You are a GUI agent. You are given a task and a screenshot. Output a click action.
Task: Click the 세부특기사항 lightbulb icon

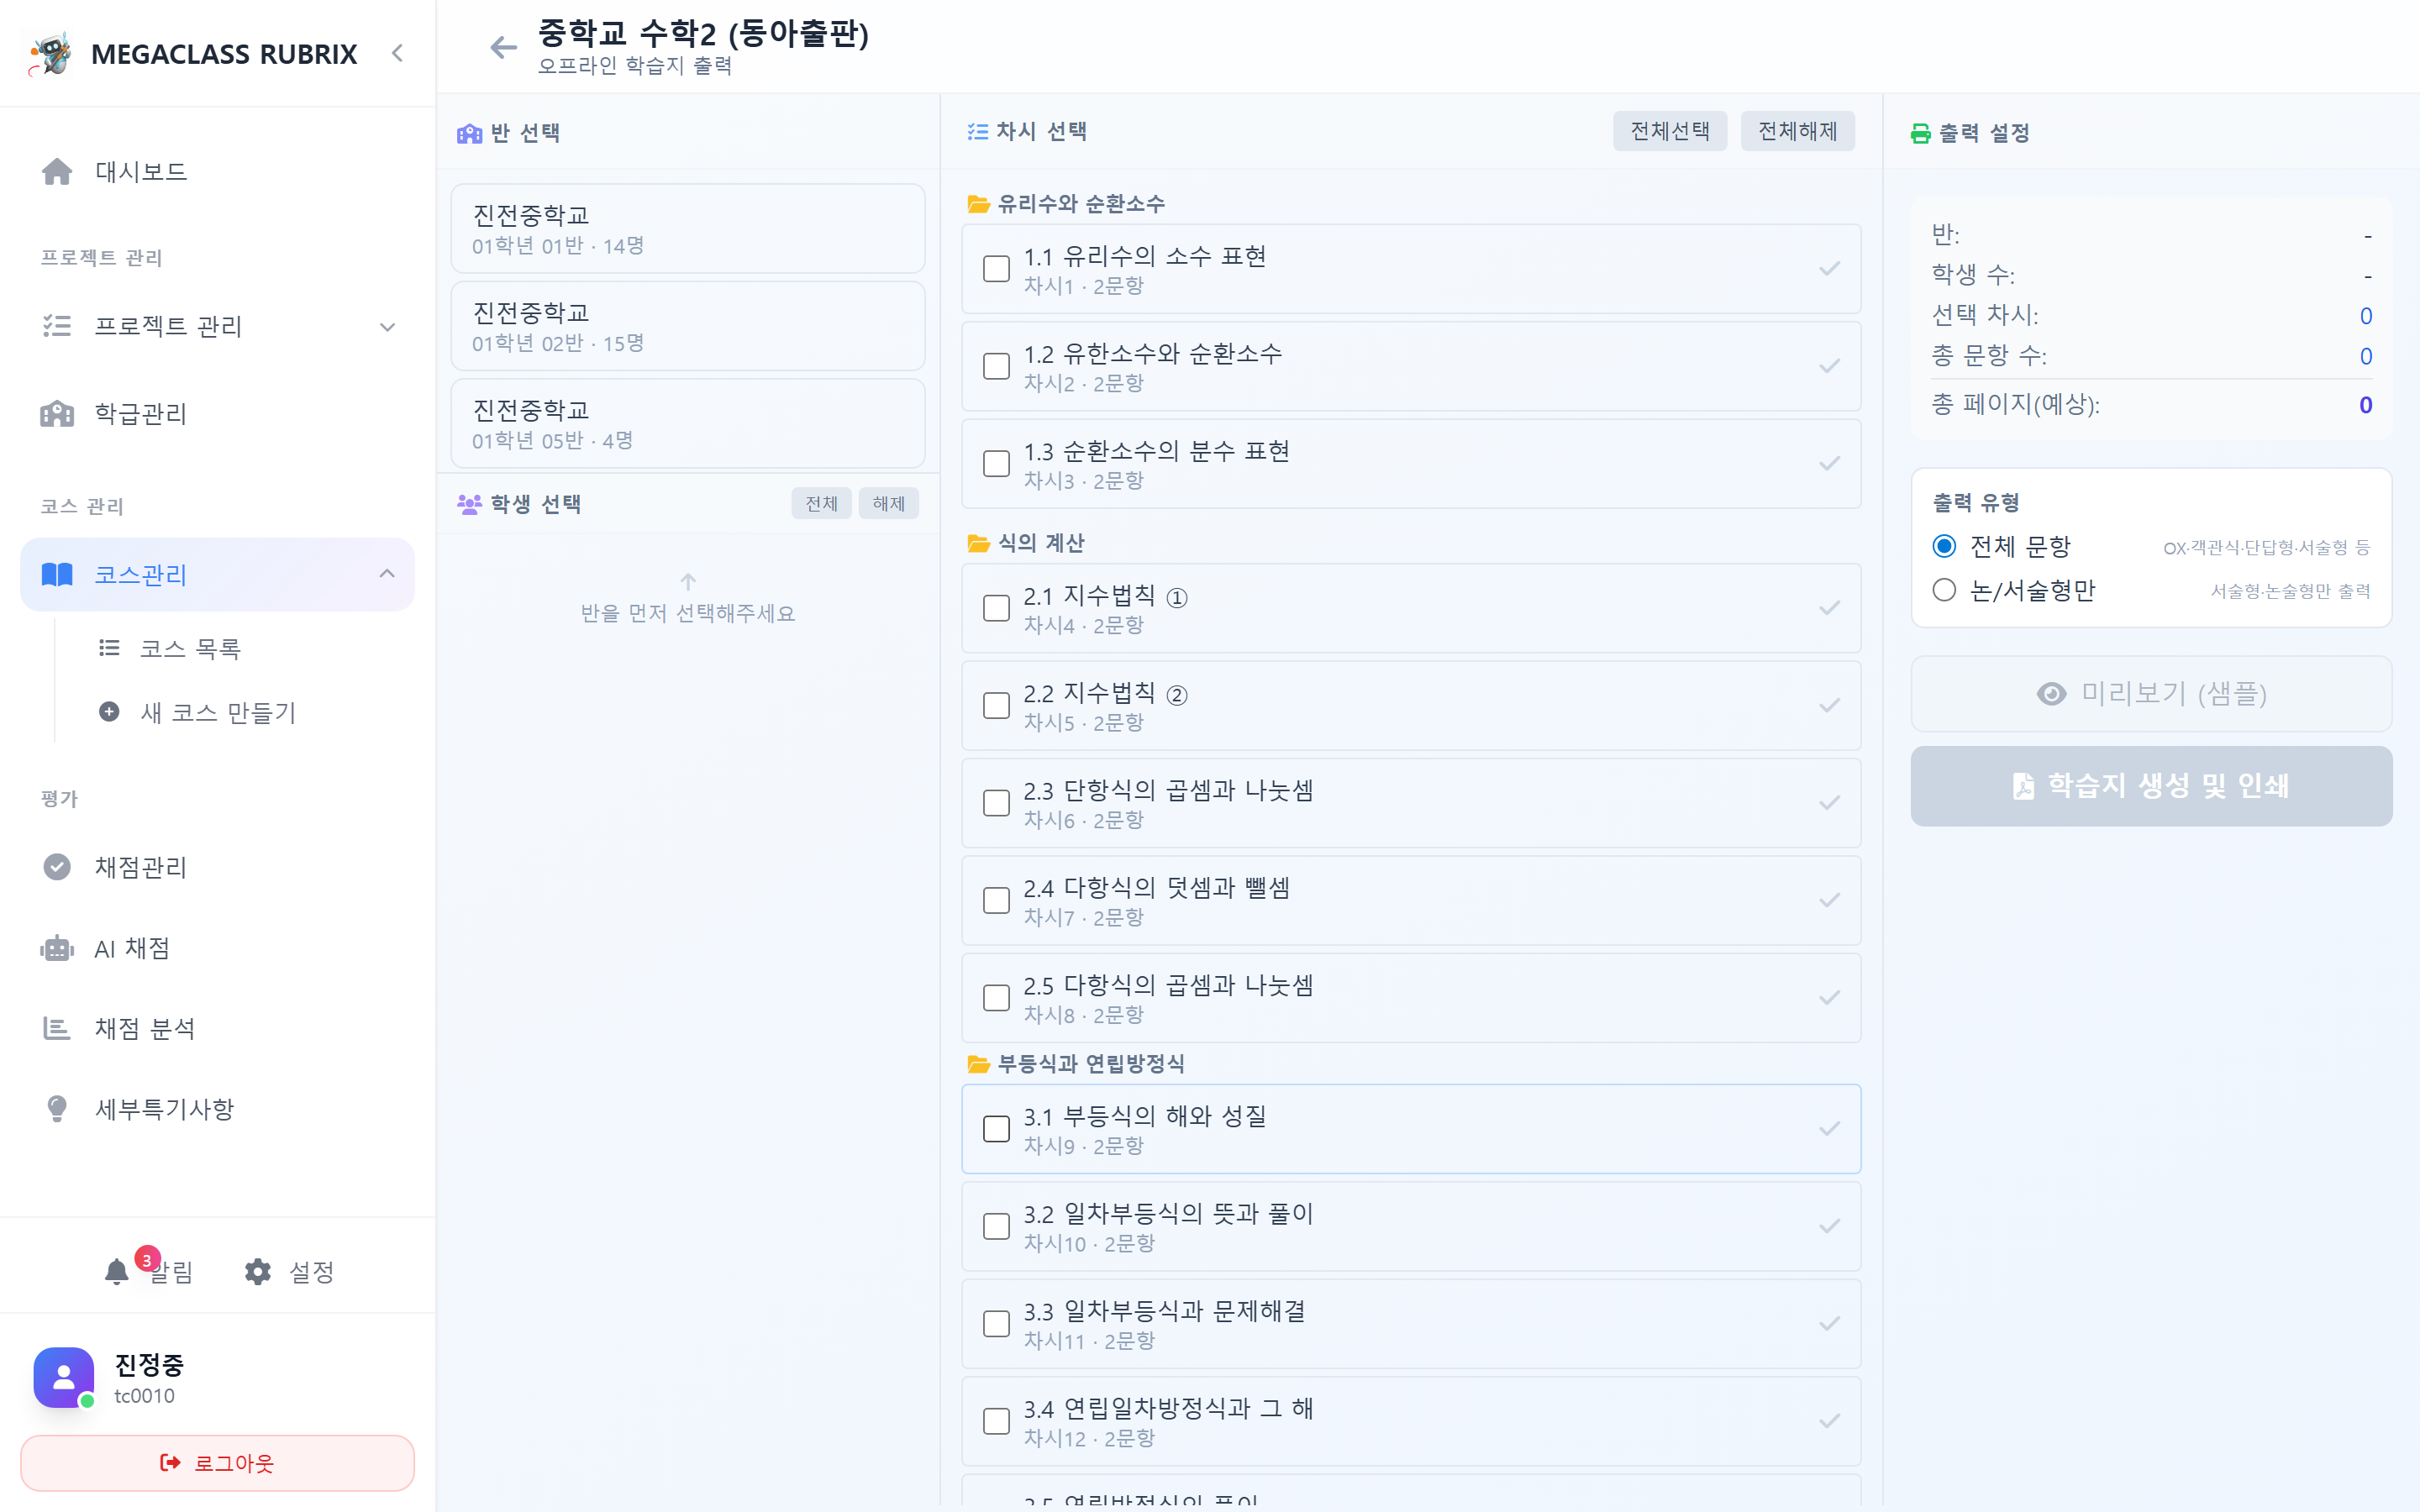click(58, 1107)
